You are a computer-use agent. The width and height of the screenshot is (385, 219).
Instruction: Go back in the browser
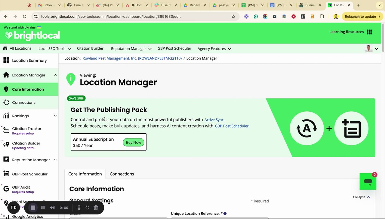6,17
